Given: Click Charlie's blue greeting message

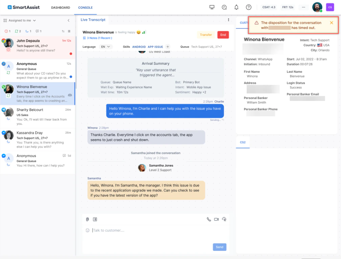Looking at the screenshot, I should 165,111.
